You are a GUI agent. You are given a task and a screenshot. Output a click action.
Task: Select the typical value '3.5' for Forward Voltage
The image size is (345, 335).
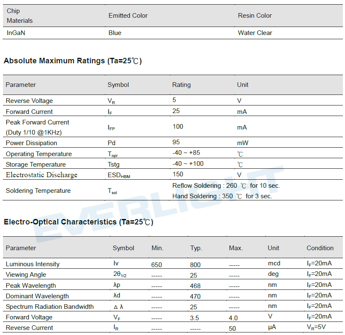pyautogui.click(x=194, y=318)
